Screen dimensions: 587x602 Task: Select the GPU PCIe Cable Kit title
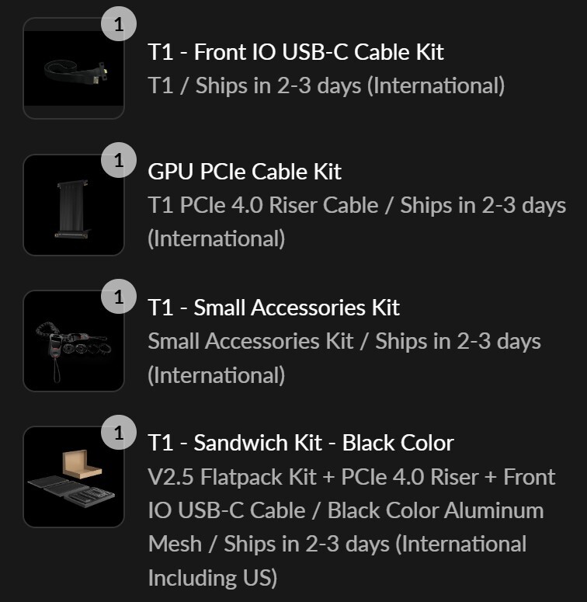245,172
